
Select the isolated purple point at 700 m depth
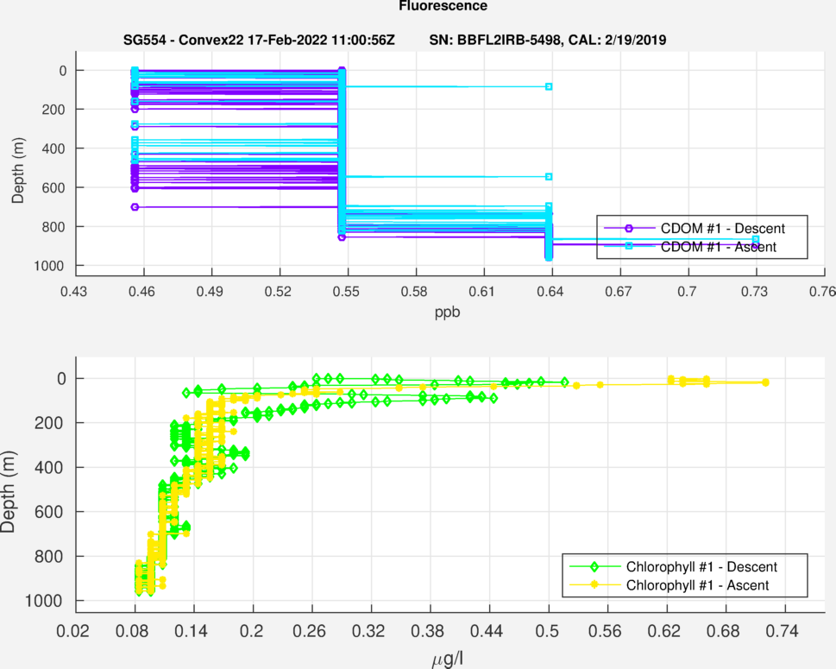tap(135, 207)
